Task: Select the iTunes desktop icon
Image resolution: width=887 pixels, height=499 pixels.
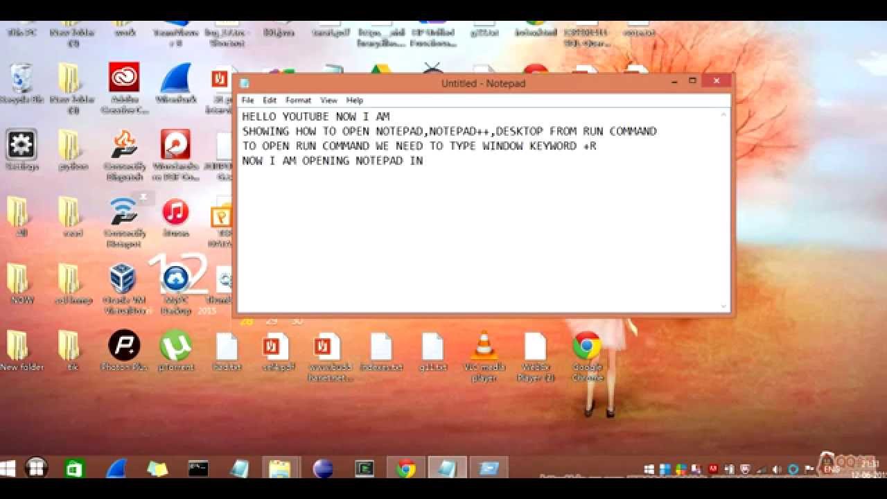Action: (x=175, y=217)
